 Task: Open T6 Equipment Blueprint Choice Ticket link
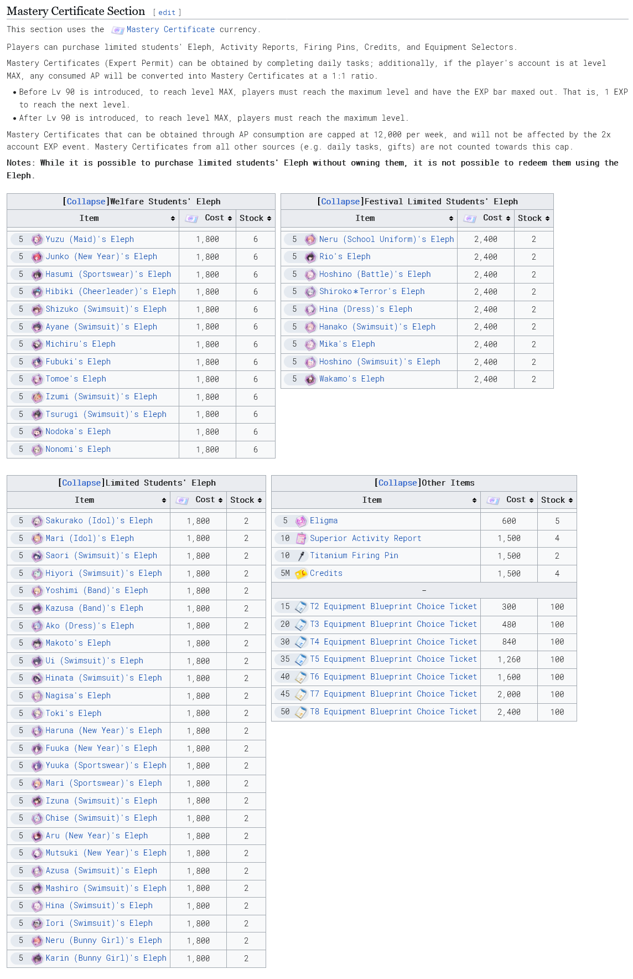pos(393,677)
